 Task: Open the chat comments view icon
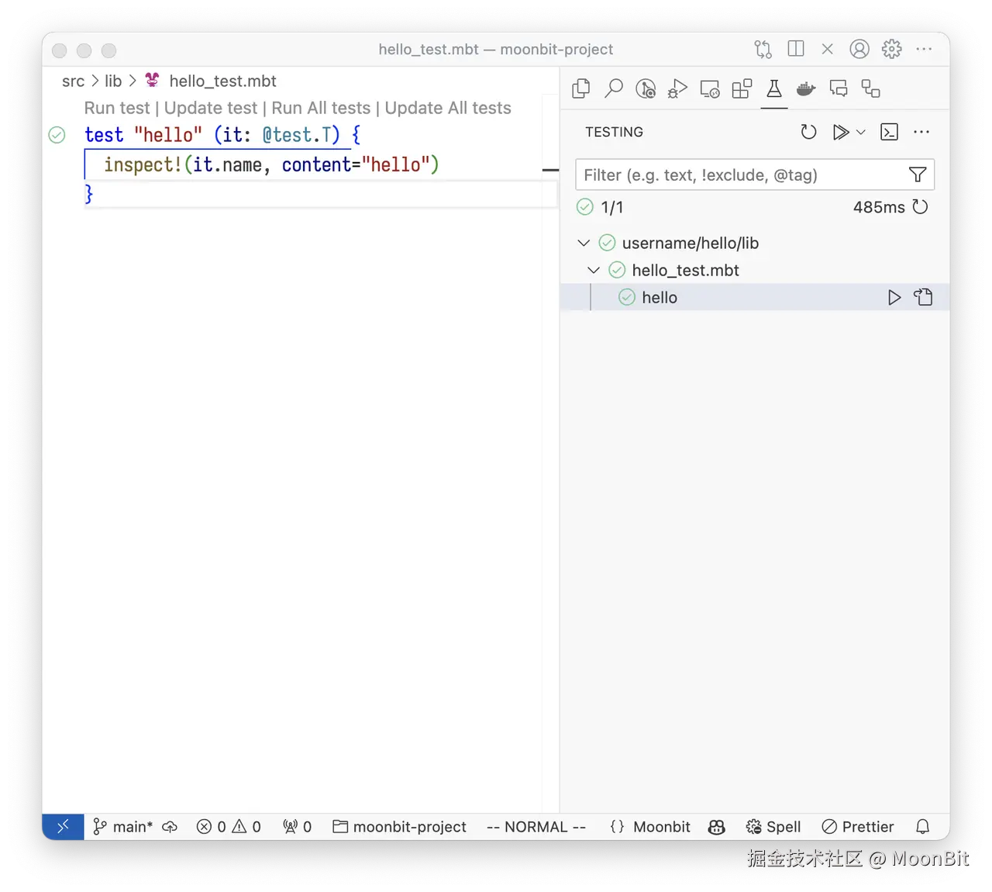click(x=839, y=89)
